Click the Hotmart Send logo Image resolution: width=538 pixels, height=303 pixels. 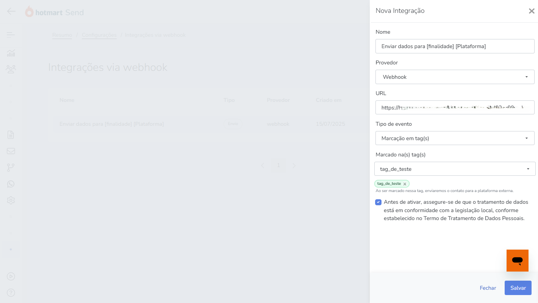[x=55, y=12]
